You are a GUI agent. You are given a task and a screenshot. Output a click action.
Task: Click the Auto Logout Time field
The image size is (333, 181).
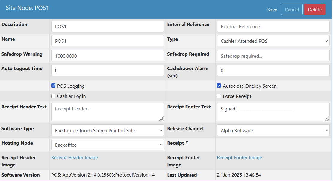[x=108, y=70]
